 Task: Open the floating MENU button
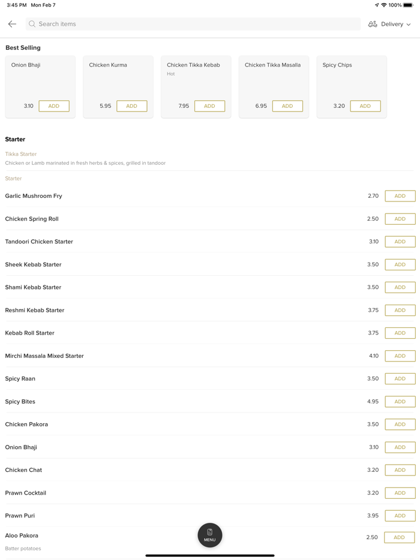tap(209, 535)
